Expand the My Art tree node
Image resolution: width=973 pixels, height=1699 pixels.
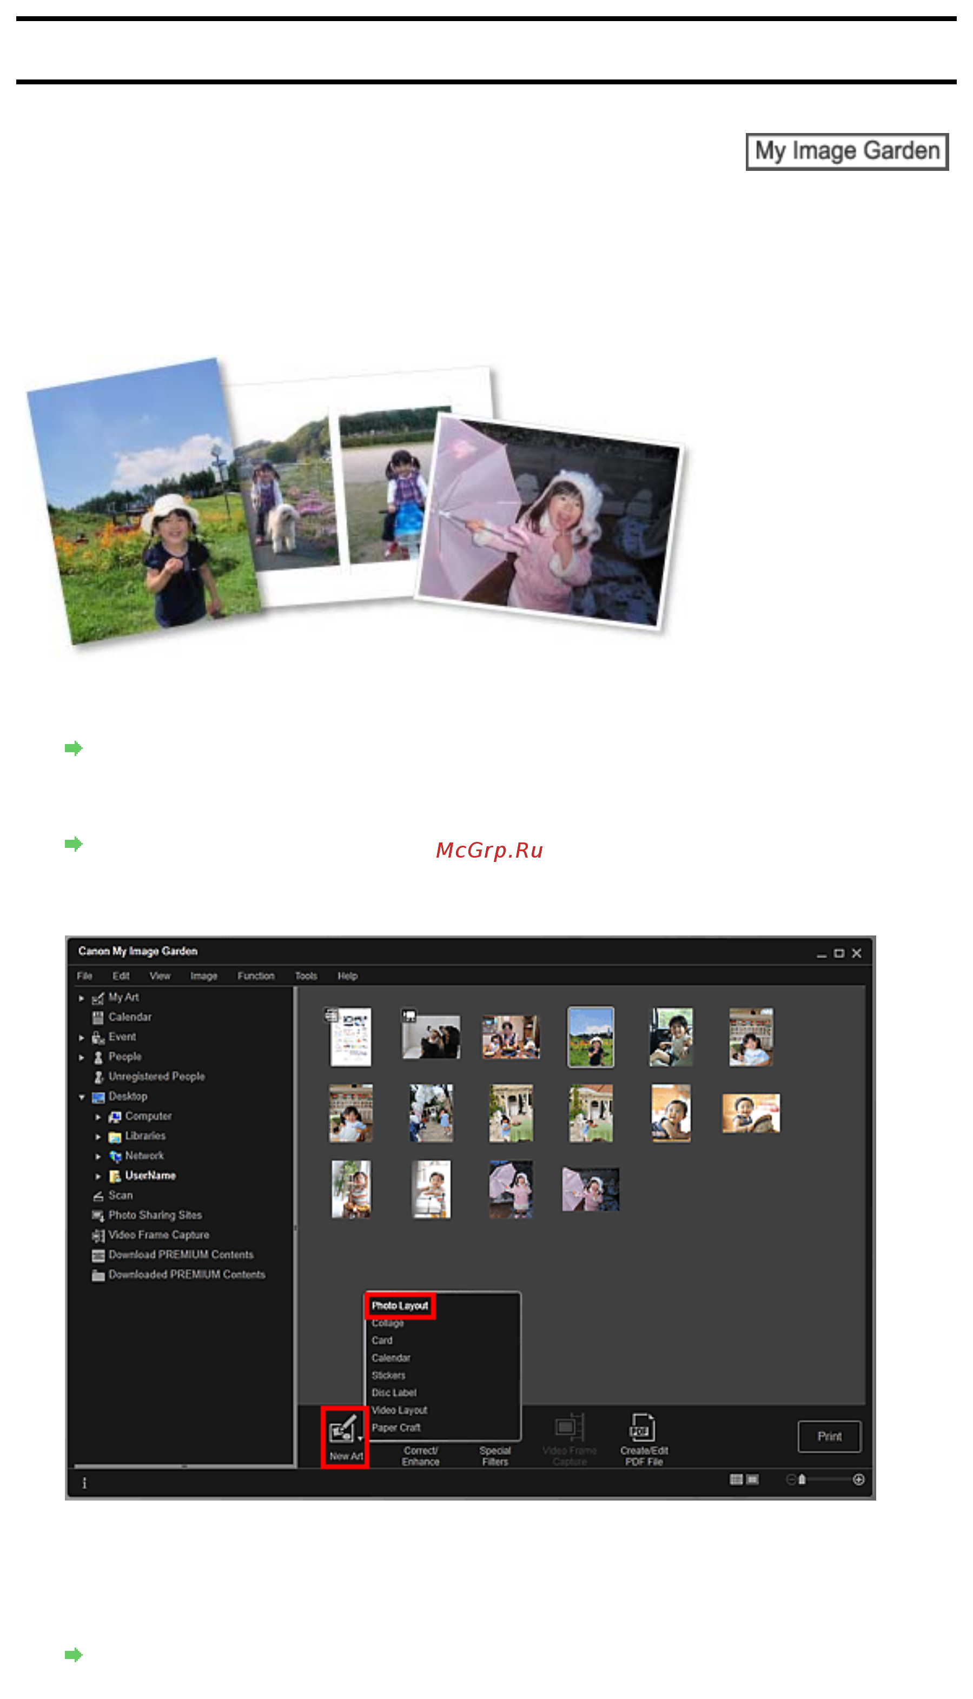tap(82, 999)
